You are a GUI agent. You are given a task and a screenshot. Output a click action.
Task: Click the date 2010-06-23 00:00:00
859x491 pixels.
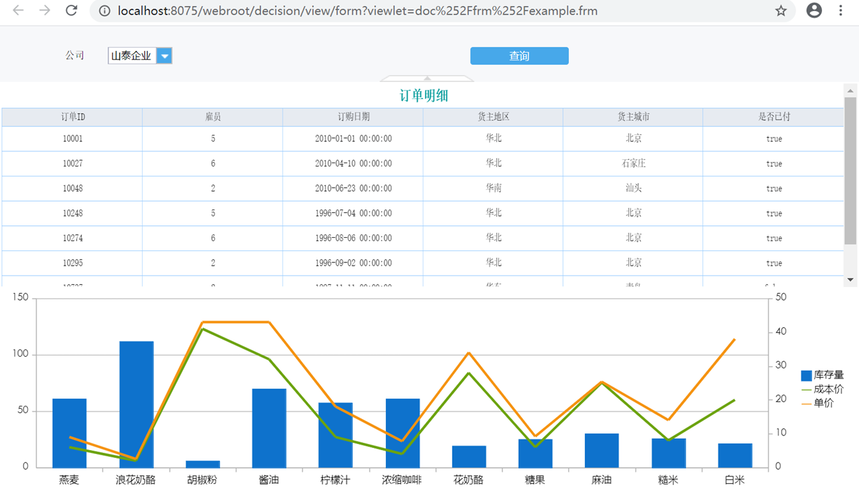(354, 188)
